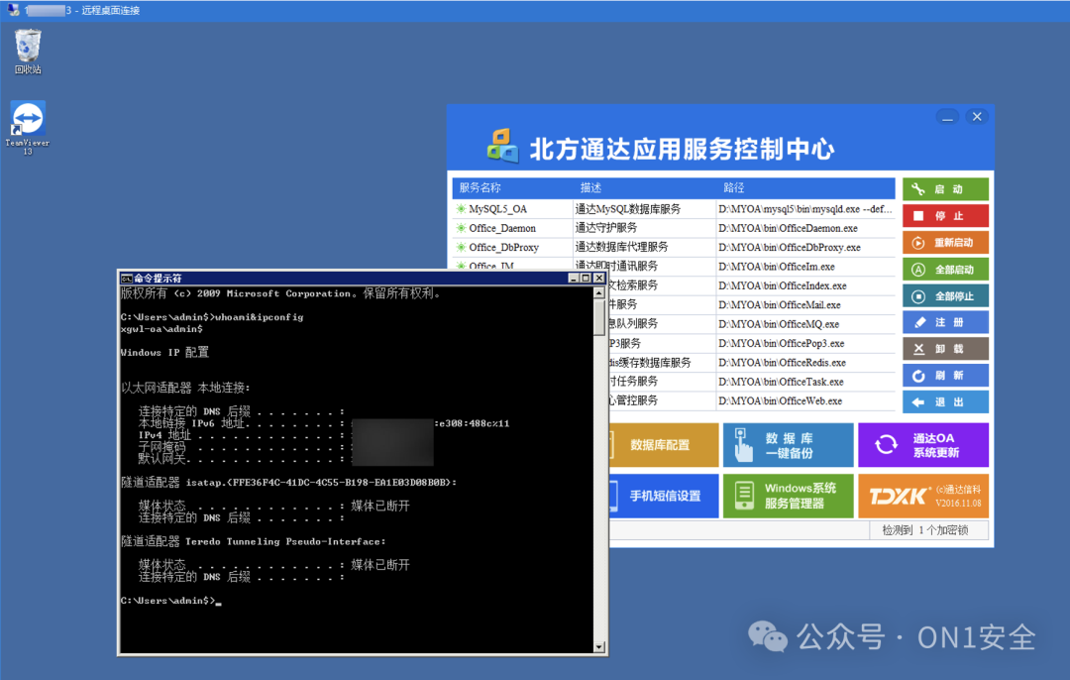The height and width of the screenshot is (680, 1070).
Task: Click path D:\MYOA\bin\OfficeTask.exe
Action: 781,382
